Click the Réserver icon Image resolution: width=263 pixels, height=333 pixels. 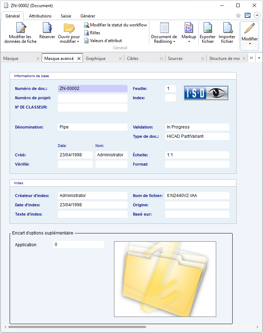47,28
